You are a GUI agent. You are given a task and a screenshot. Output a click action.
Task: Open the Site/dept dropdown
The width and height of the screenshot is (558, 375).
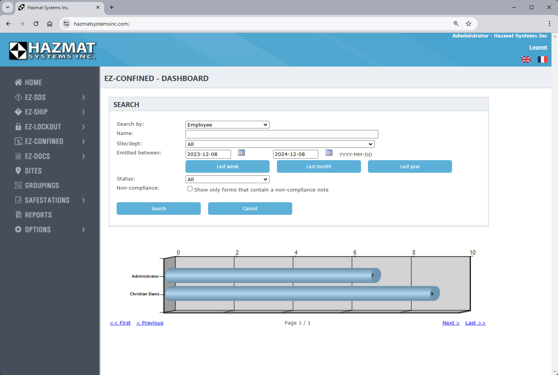point(280,144)
